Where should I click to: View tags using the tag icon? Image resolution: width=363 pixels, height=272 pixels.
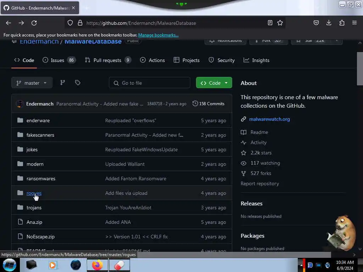click(78, 83)
